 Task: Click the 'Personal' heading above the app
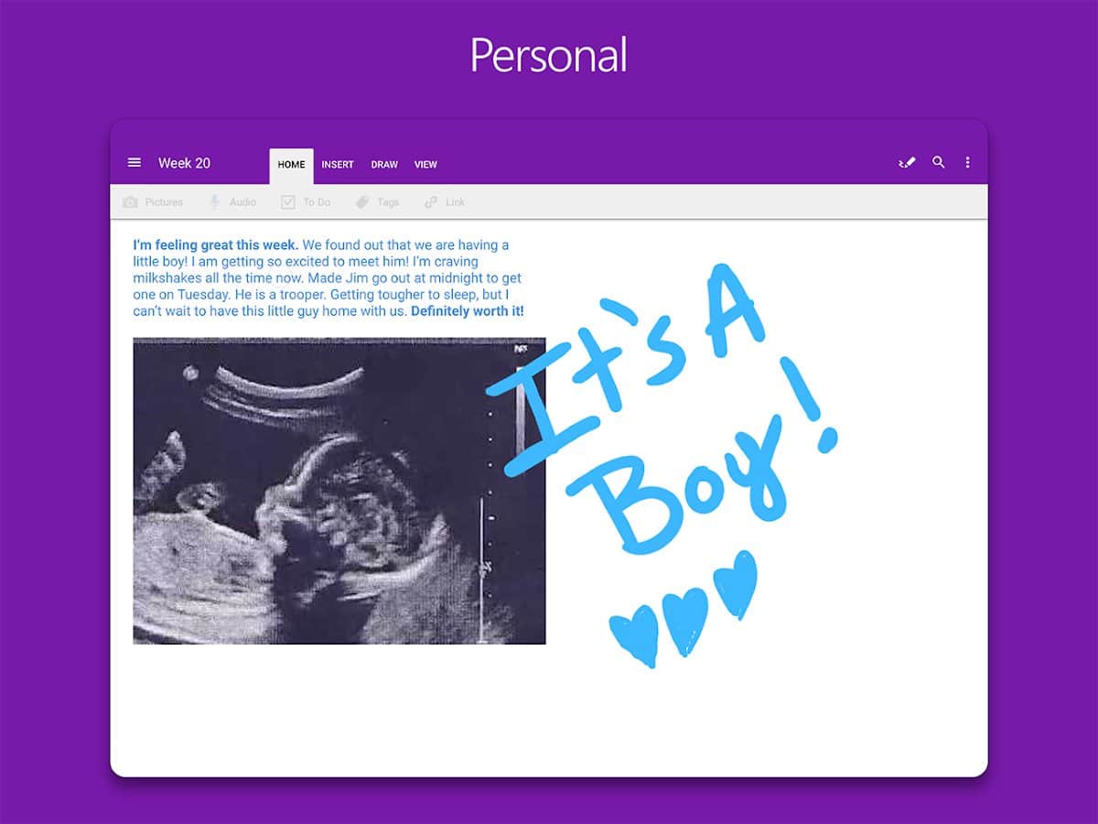click(548, 55)
